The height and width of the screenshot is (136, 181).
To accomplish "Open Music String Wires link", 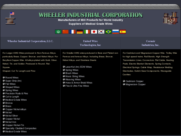I will (75, 76).
